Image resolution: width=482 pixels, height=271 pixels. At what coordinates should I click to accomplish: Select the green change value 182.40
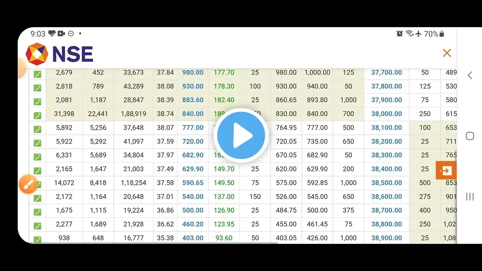[224, 100]
